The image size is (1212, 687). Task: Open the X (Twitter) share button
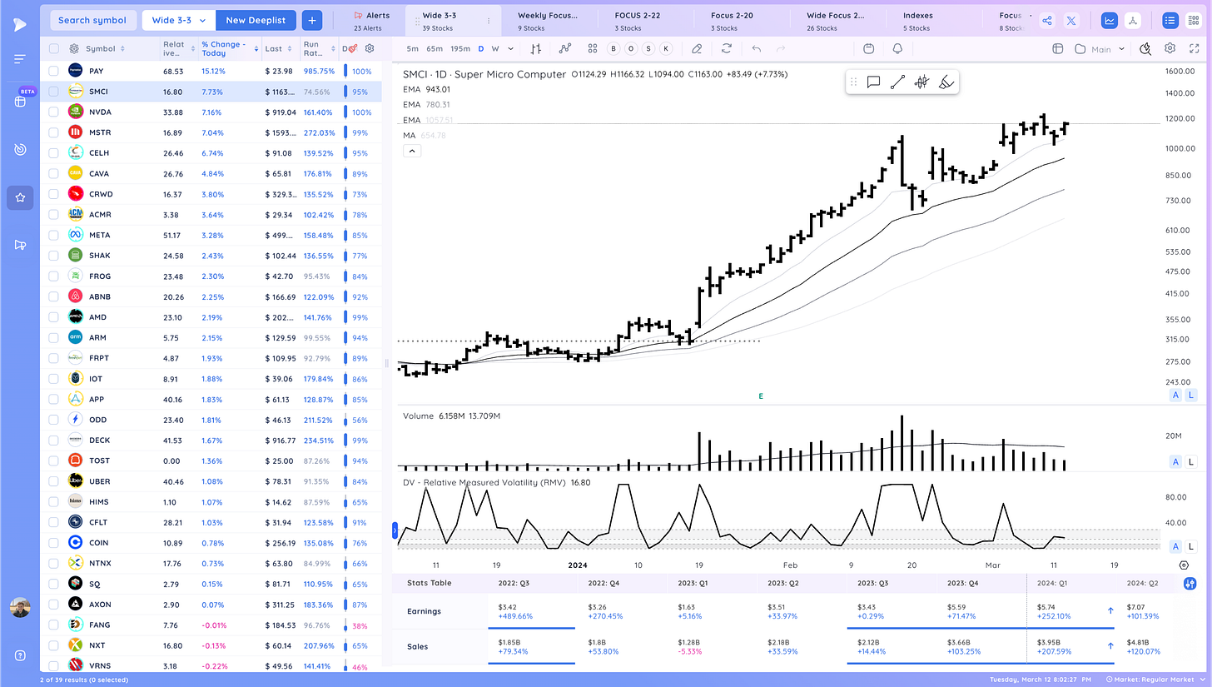coord(1071,21)
